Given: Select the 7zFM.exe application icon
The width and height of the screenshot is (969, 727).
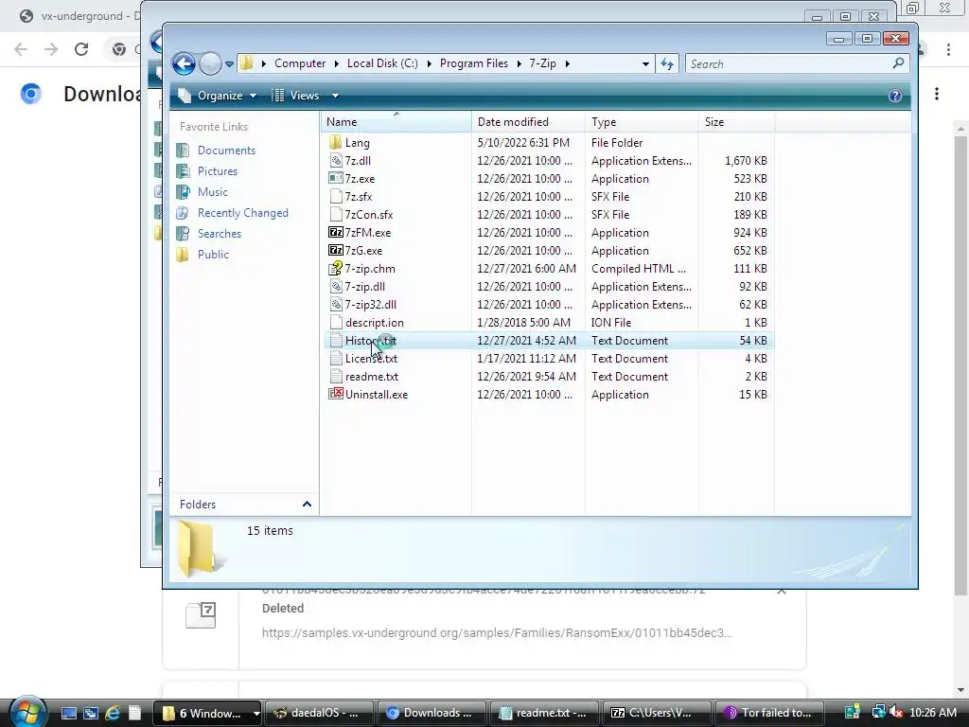Looking at the screenshot, I should point(336,233).
